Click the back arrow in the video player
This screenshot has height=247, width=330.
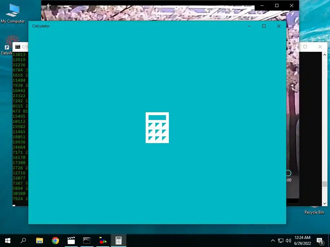click(49, 5)
